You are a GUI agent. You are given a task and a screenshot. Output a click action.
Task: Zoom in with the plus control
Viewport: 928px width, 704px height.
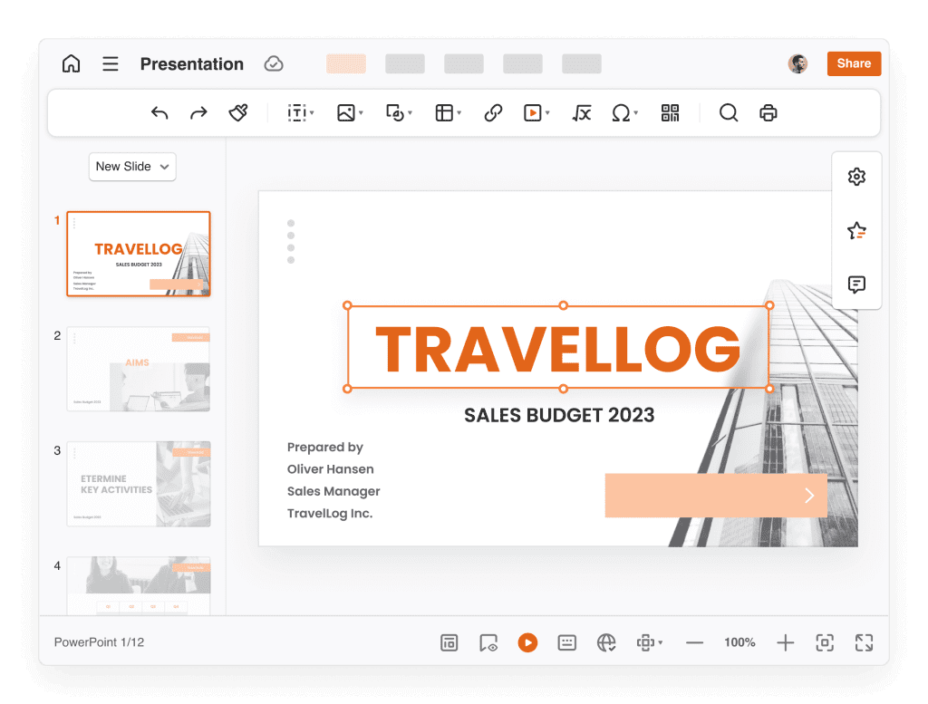[785, 642]
